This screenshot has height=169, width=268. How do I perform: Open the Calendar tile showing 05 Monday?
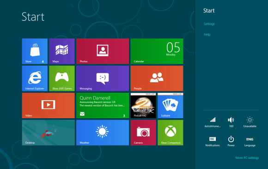(x=157, y=51)
